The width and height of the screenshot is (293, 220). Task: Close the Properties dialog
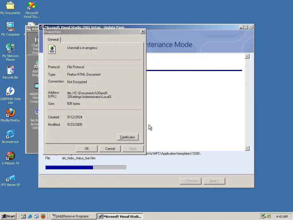click(x=142, y=32)
